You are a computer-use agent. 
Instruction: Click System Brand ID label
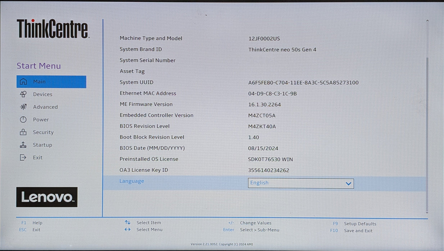(x=141, y=49)
